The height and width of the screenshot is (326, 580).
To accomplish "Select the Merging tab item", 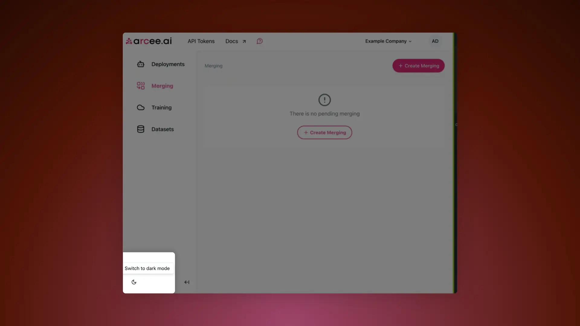I will pyautogui.click(x=162, y=86).
